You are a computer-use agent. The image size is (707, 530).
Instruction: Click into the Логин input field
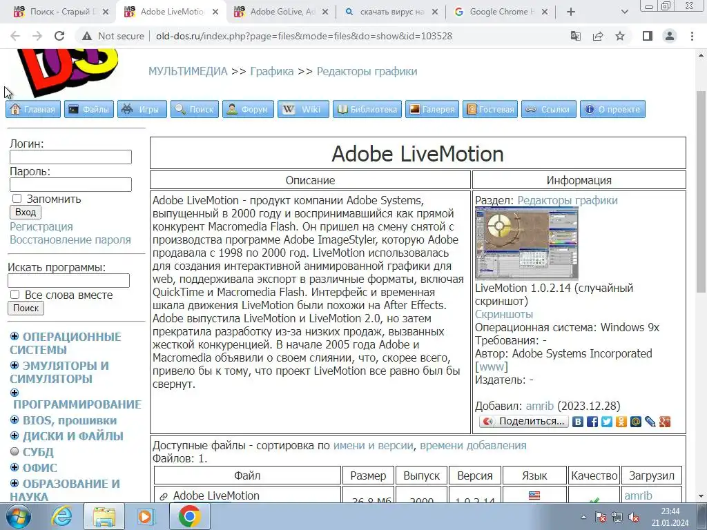(71, 157)
